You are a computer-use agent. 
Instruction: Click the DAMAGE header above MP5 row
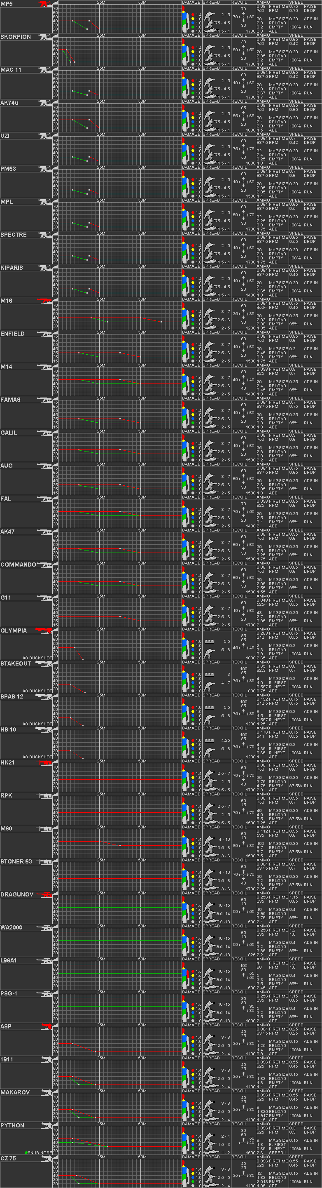pos(191,2)
